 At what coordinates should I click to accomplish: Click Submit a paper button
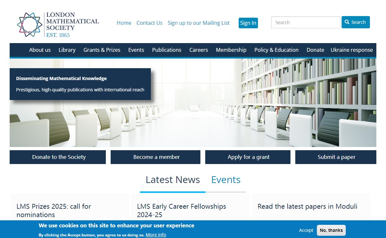(x=336, y=157)
